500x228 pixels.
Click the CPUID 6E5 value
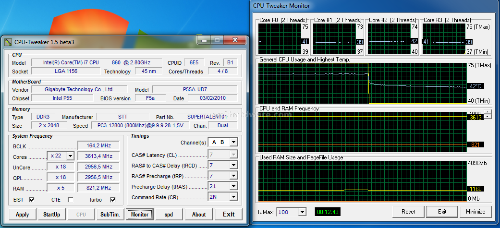coord(194,62)
